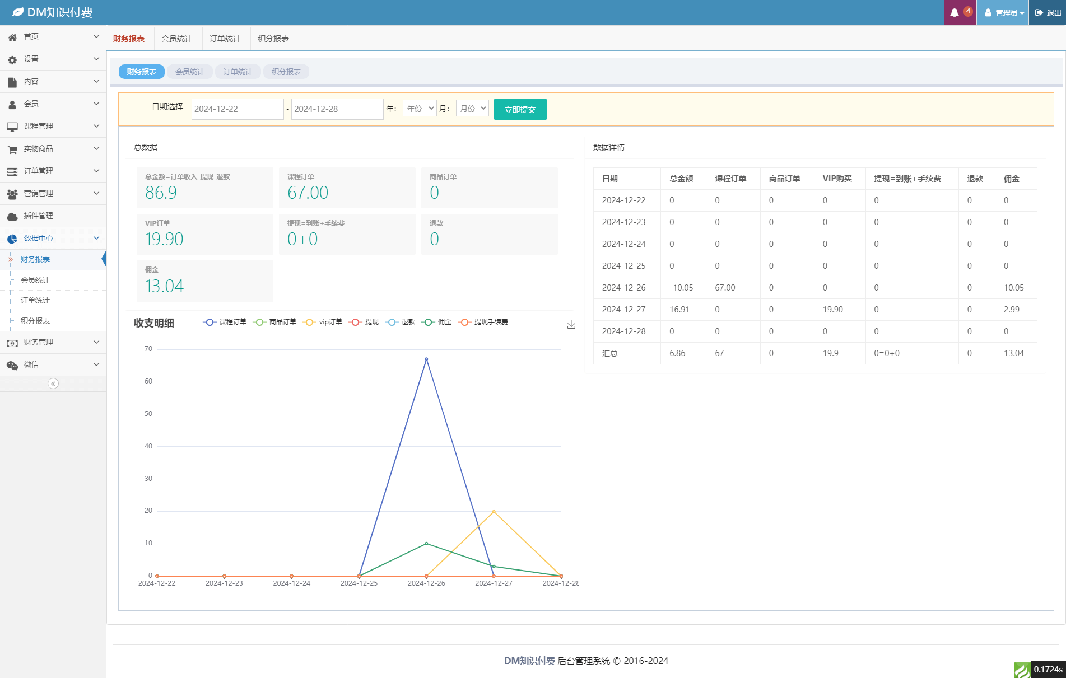Toggle 课程订单 series in chart legend
1066x678 pixels.
tap(225, 322)
